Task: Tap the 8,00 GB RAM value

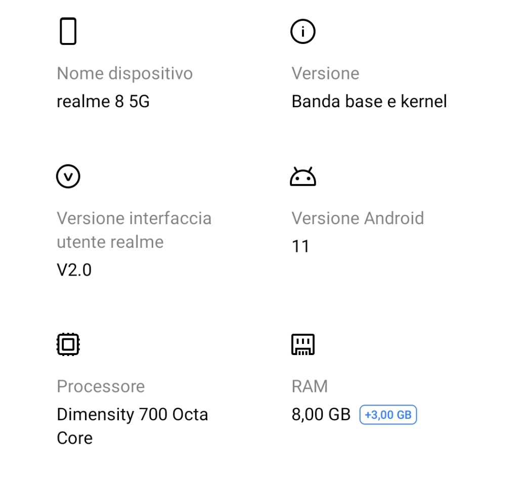Action: (x=320, y=414)
